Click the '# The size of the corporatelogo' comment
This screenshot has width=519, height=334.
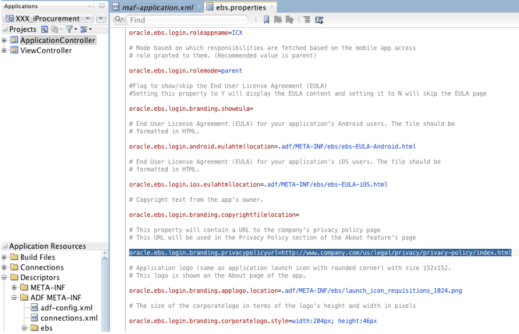pos(272,306)
